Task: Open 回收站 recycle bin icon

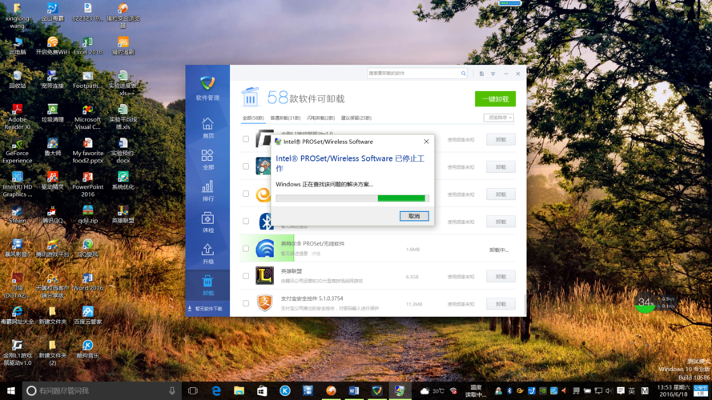Action: point(18,79)
